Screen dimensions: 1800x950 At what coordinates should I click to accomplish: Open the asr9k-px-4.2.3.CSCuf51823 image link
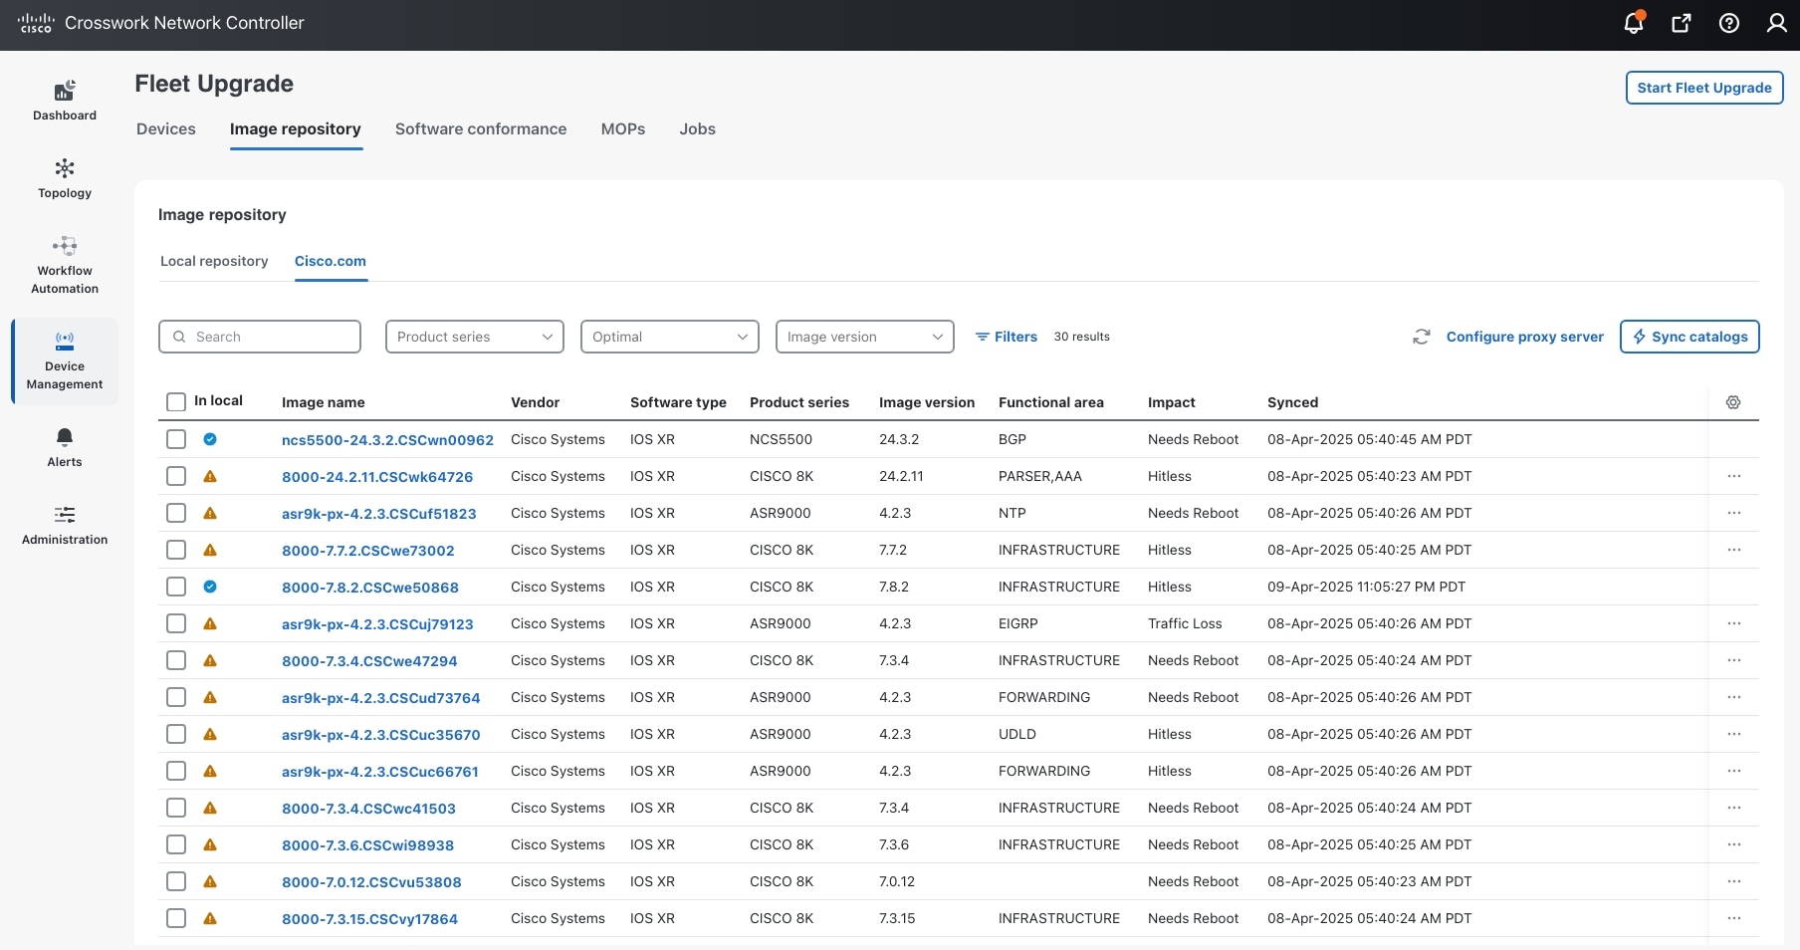pyautogui.click(x=378, y=514)
